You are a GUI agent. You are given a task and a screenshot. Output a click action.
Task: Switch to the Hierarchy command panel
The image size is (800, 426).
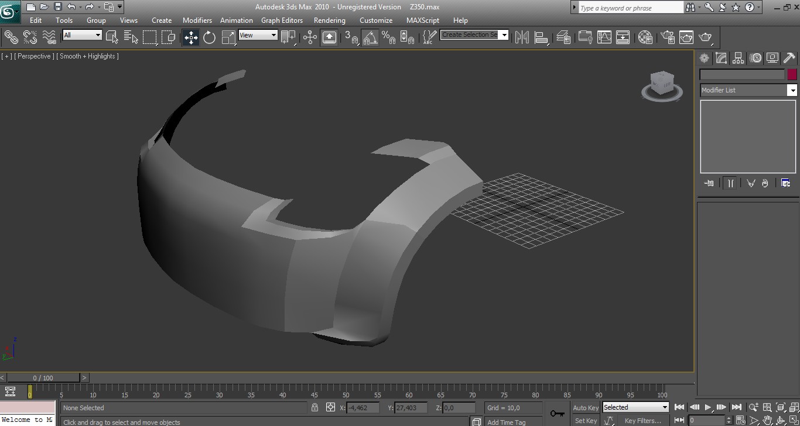[739, 58]
